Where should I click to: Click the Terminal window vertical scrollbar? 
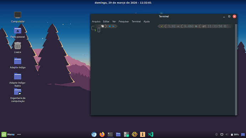[x=236, y=70]
